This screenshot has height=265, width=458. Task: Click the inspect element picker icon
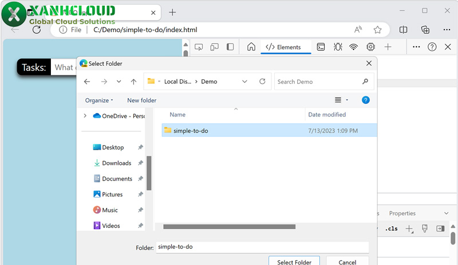[x=199, y=47]
